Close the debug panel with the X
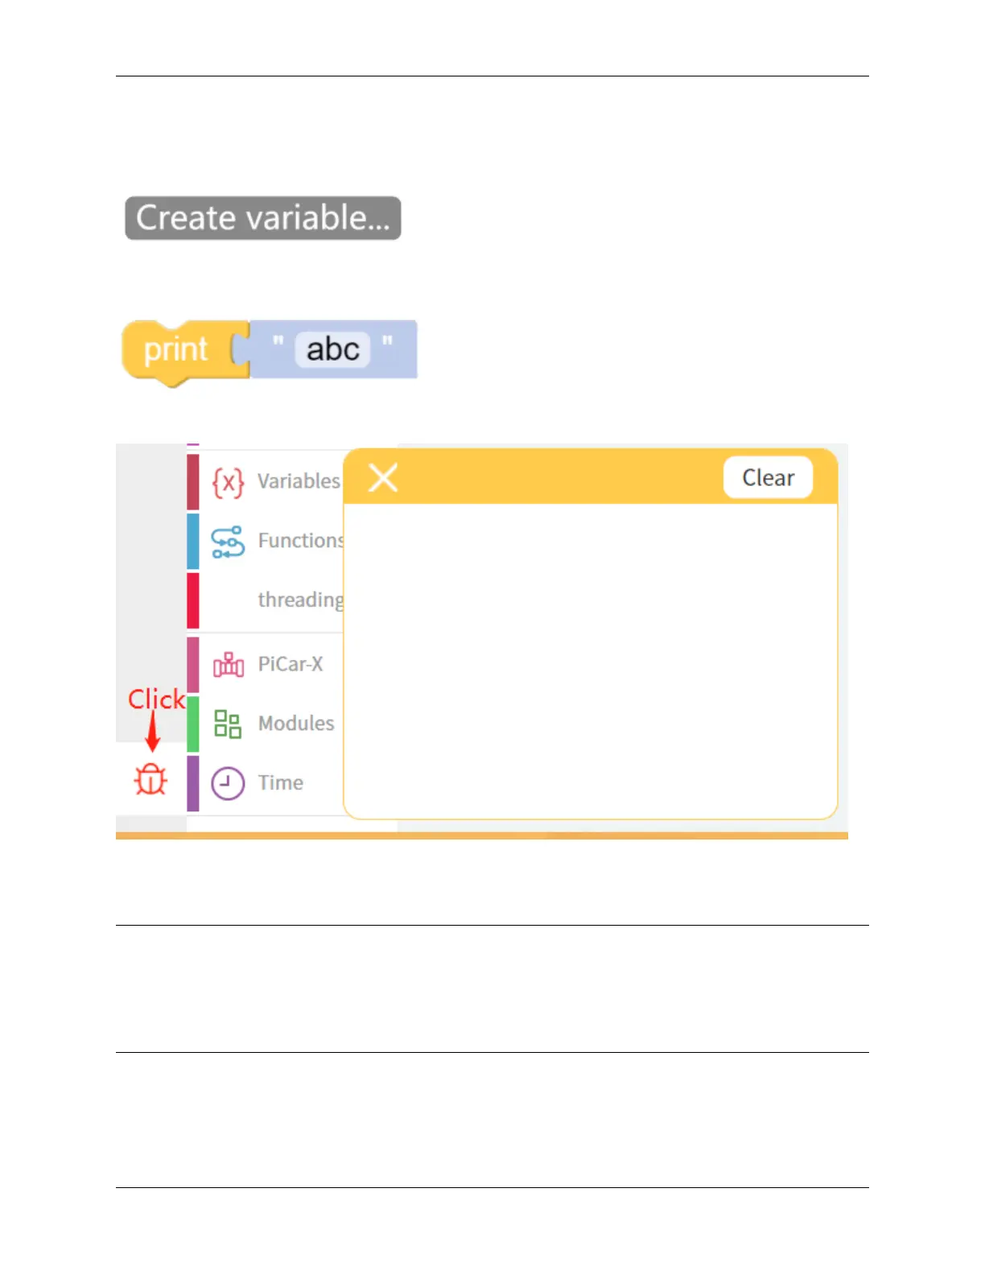The height and width of the screenshot is (1275, 985). tap(383, 477)
